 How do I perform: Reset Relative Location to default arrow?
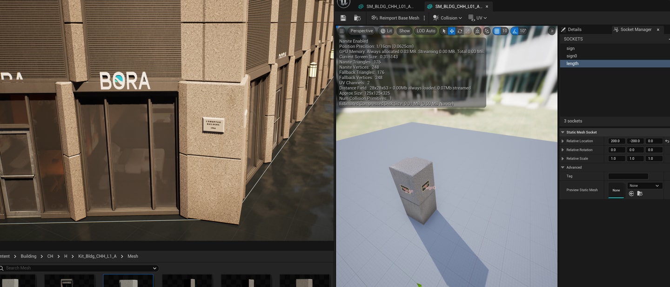coord(667,141)
